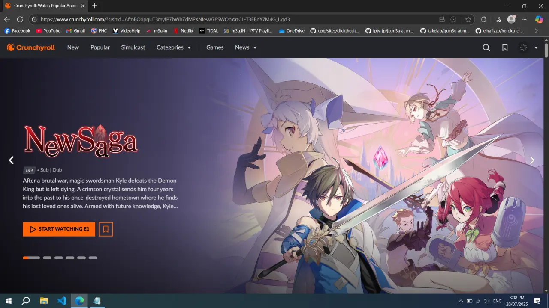Open the elhafizzo/heroku GitHub bookmark
Screen dimensions: 549x308
[x=499, y=31]
